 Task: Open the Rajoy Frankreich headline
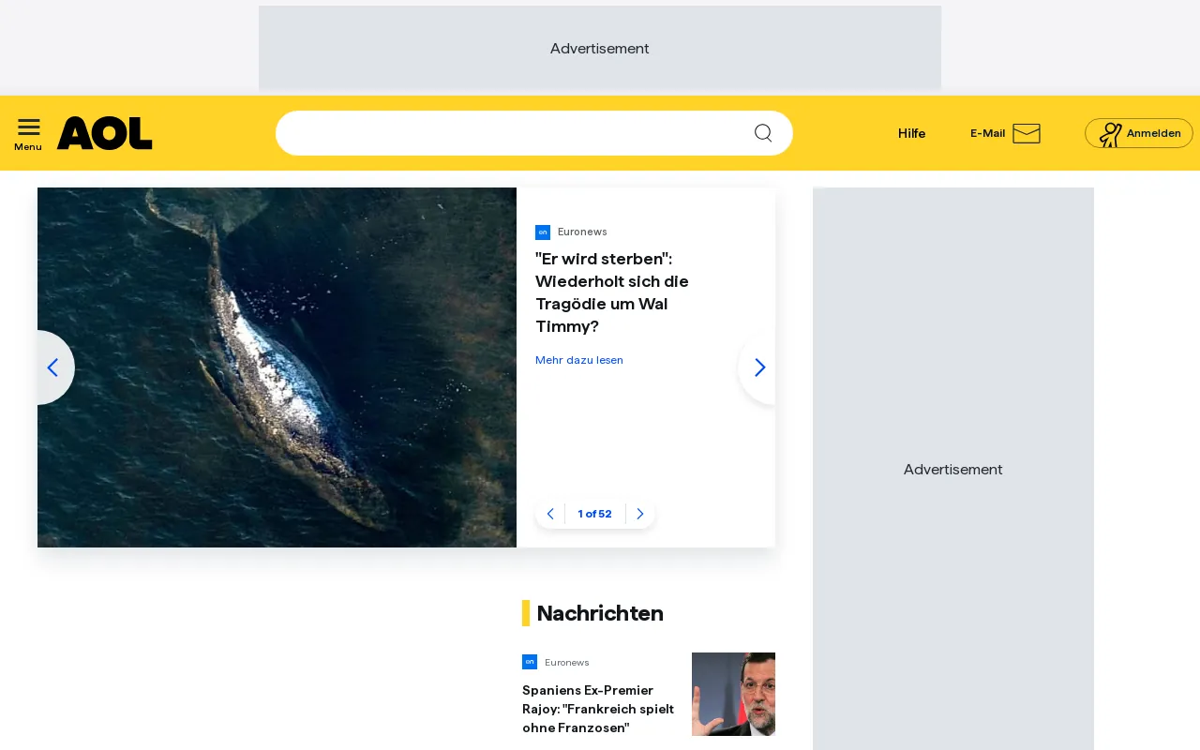pos(598,709)
